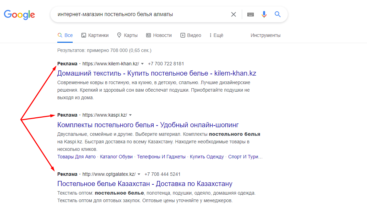
Task: Open the on-screen keyboard icon
Action: point(250,14)
